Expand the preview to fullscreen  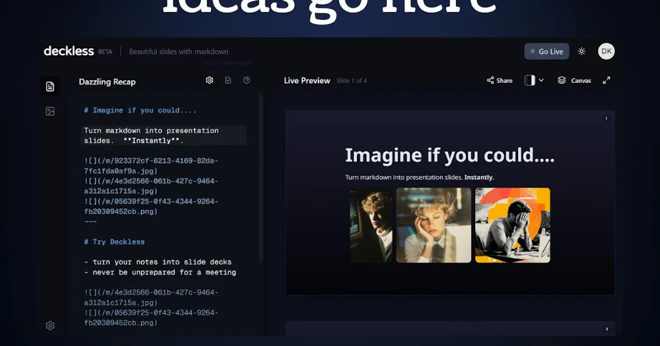(607, 80)
